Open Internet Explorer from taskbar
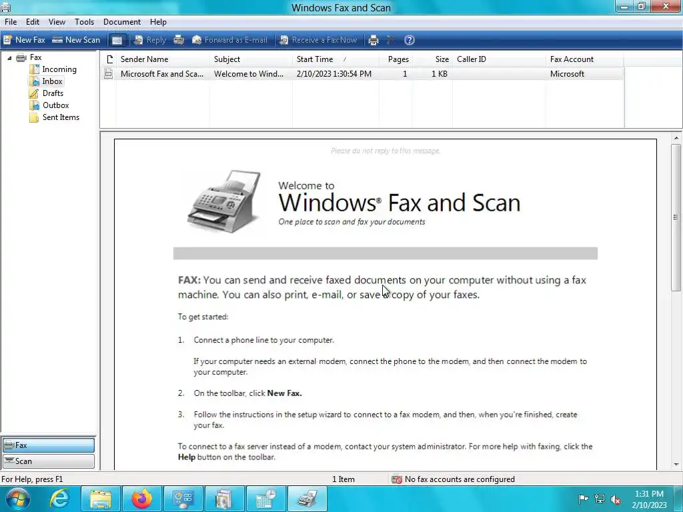 tap(59, 499)
